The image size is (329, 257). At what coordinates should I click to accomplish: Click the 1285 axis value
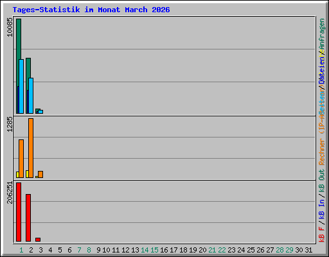click(10, 124)
